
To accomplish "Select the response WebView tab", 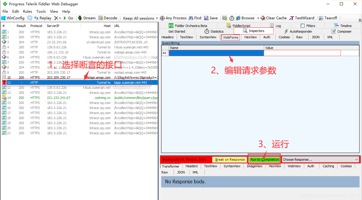I will (294, 166).
